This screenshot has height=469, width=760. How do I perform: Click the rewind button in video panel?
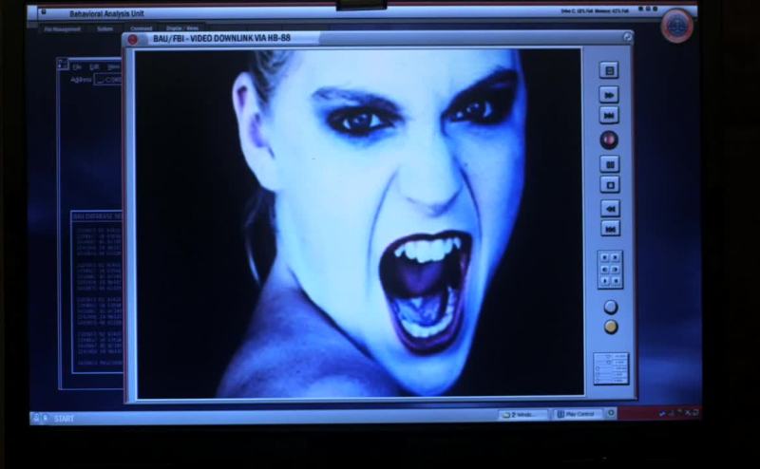click(610, 208)
